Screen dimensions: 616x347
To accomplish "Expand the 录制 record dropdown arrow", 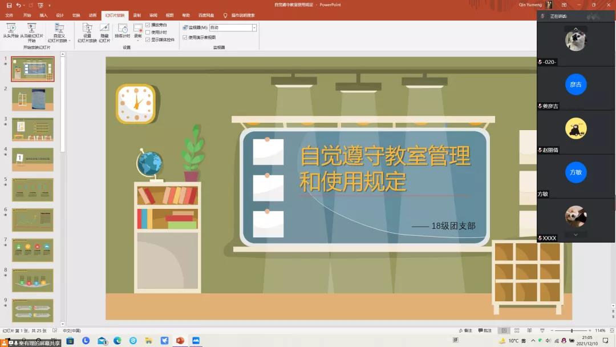I will 138,41.
